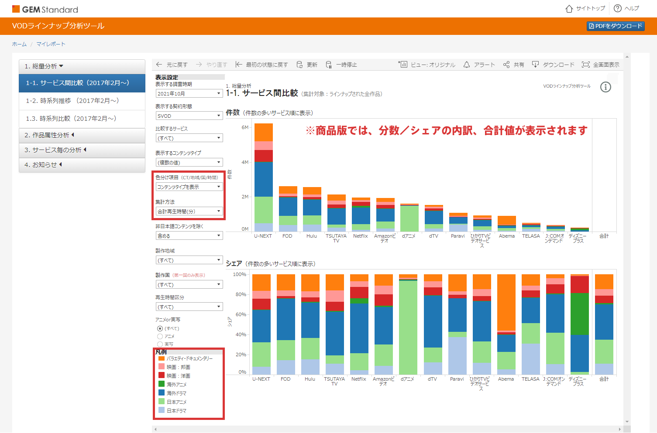657x433 pixels.
Task: Click the undo arrow icon in toolbar
Action: coord(159,65)
